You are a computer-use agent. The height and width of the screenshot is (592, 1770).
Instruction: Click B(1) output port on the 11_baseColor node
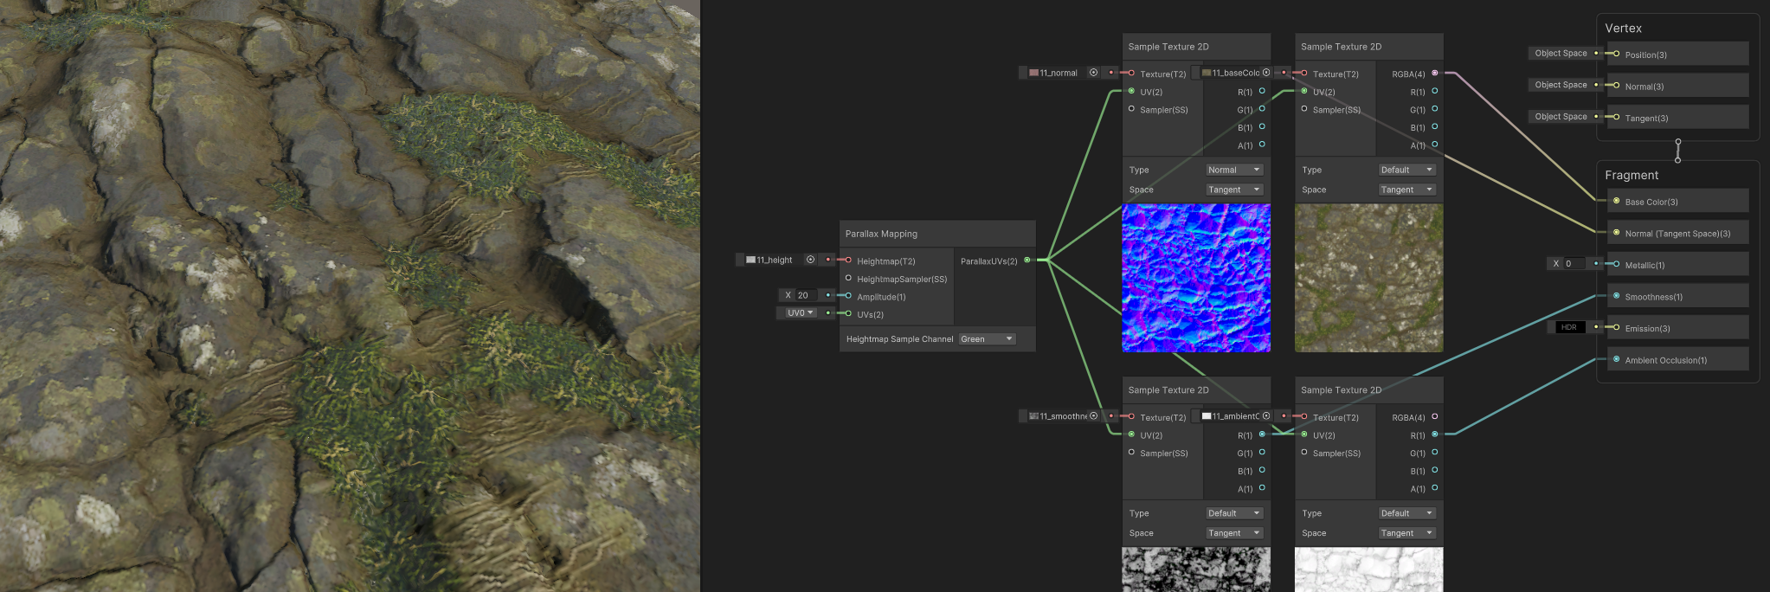pos(1435,126)
